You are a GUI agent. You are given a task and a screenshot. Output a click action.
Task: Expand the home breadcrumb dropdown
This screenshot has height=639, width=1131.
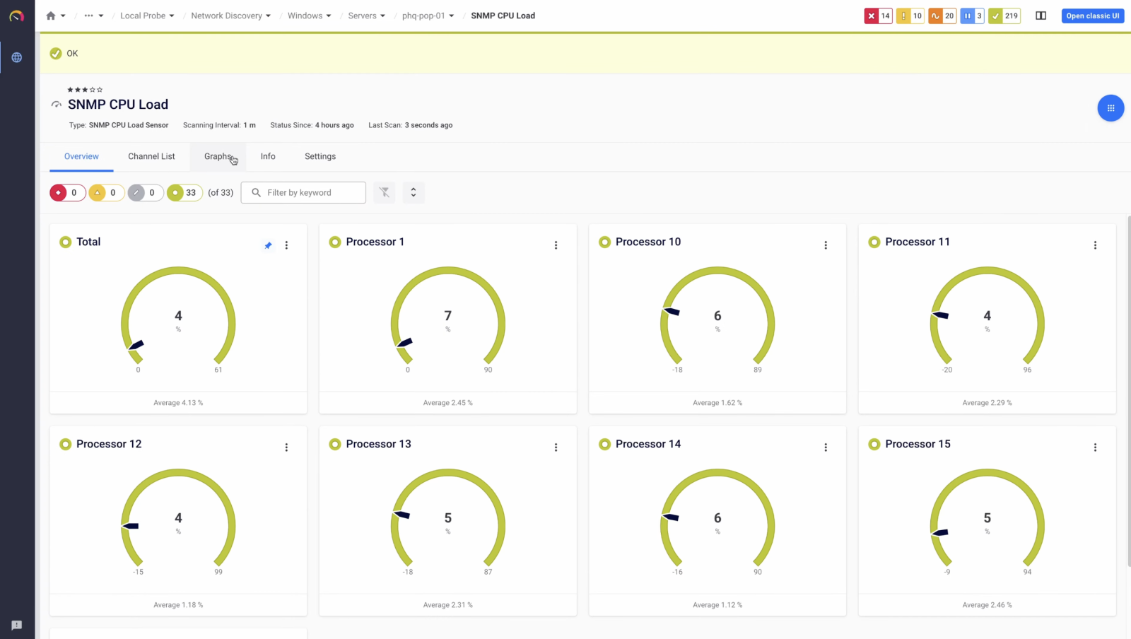(63, 16)
